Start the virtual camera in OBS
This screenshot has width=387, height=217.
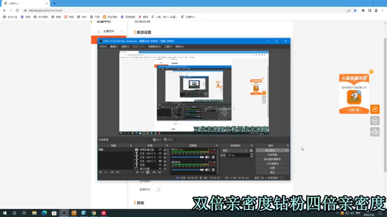[x=272, y=159]
